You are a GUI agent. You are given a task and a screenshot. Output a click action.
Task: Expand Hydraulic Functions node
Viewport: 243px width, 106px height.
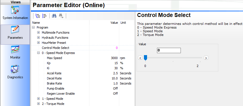[38, 38]
